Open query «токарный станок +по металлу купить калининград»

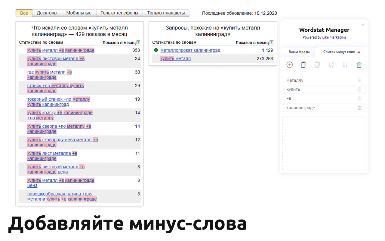tap(59, 102)
